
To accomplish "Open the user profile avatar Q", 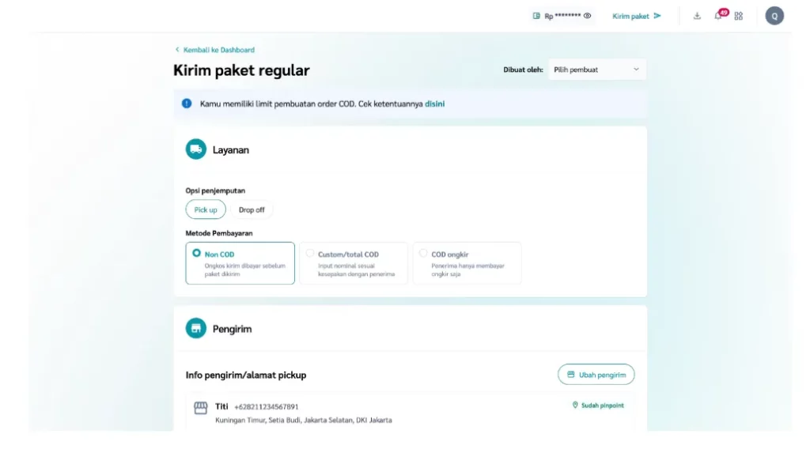I will (x=774, y=16).
